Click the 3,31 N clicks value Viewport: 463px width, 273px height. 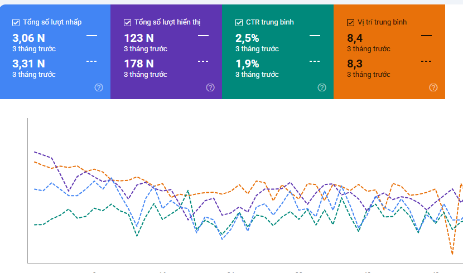28,64
